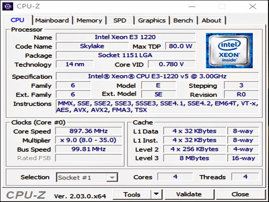269x202 pixels.
Task: Click the Cores count value
Action: [x=175, y=177]
